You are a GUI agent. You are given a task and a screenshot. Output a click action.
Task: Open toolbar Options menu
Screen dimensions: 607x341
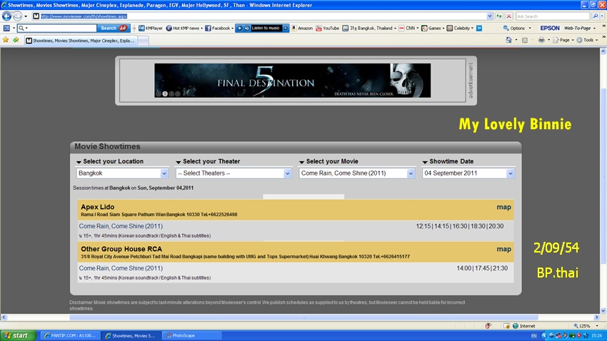click(517, 29)
